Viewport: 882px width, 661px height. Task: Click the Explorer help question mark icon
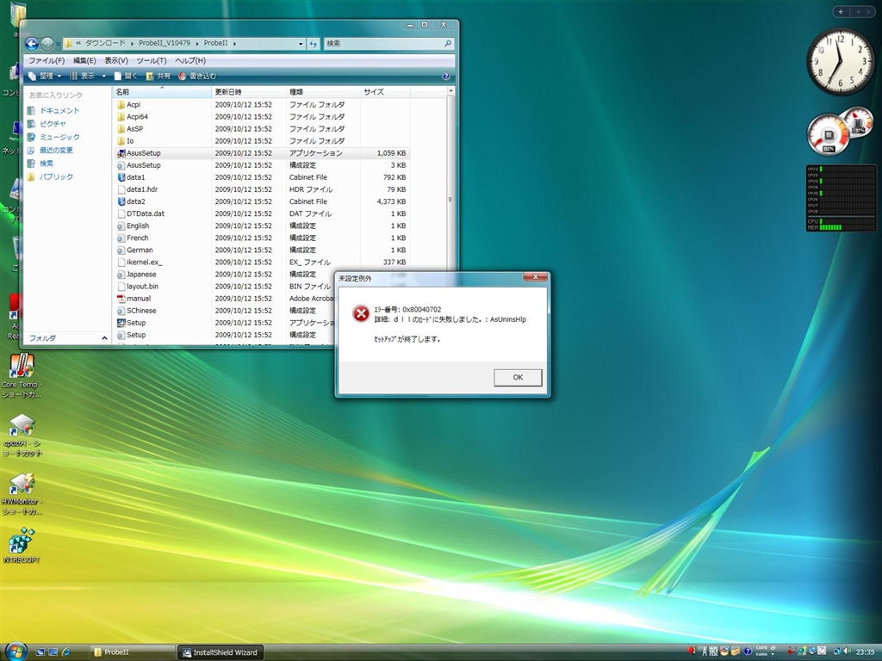point(446,76)
